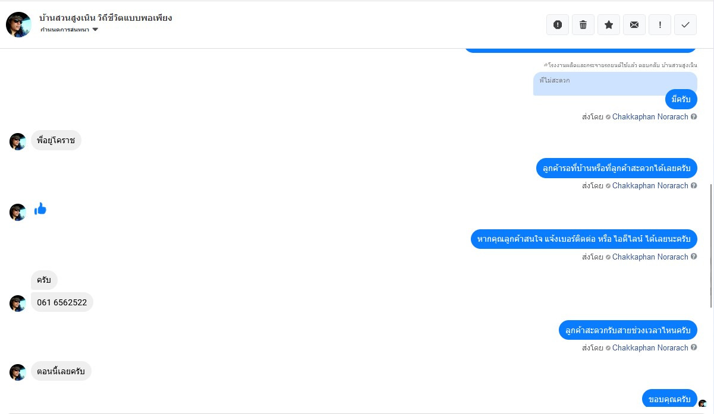Click the page name บ้านสวนสูงเนิน header link
The image size is (714, 414).
tap(106, 18)
